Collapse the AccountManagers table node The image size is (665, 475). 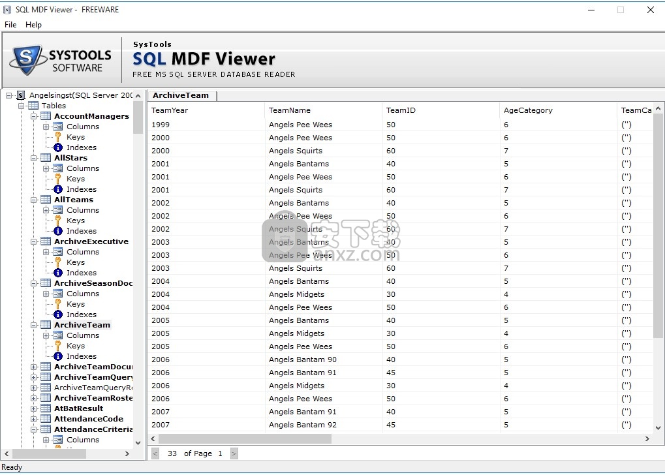coord(33,116)
